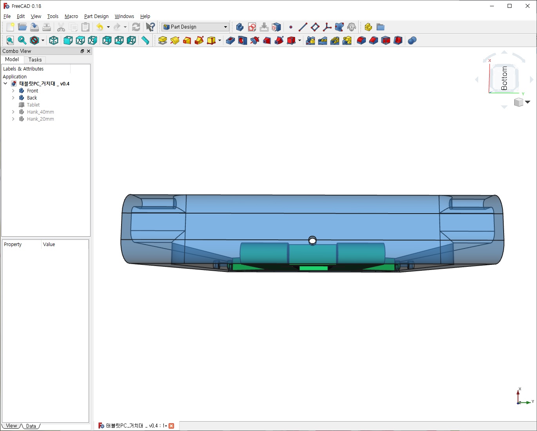Create a datum point
This screenshot has width=537, height=431.
click(x=291, y=27)
